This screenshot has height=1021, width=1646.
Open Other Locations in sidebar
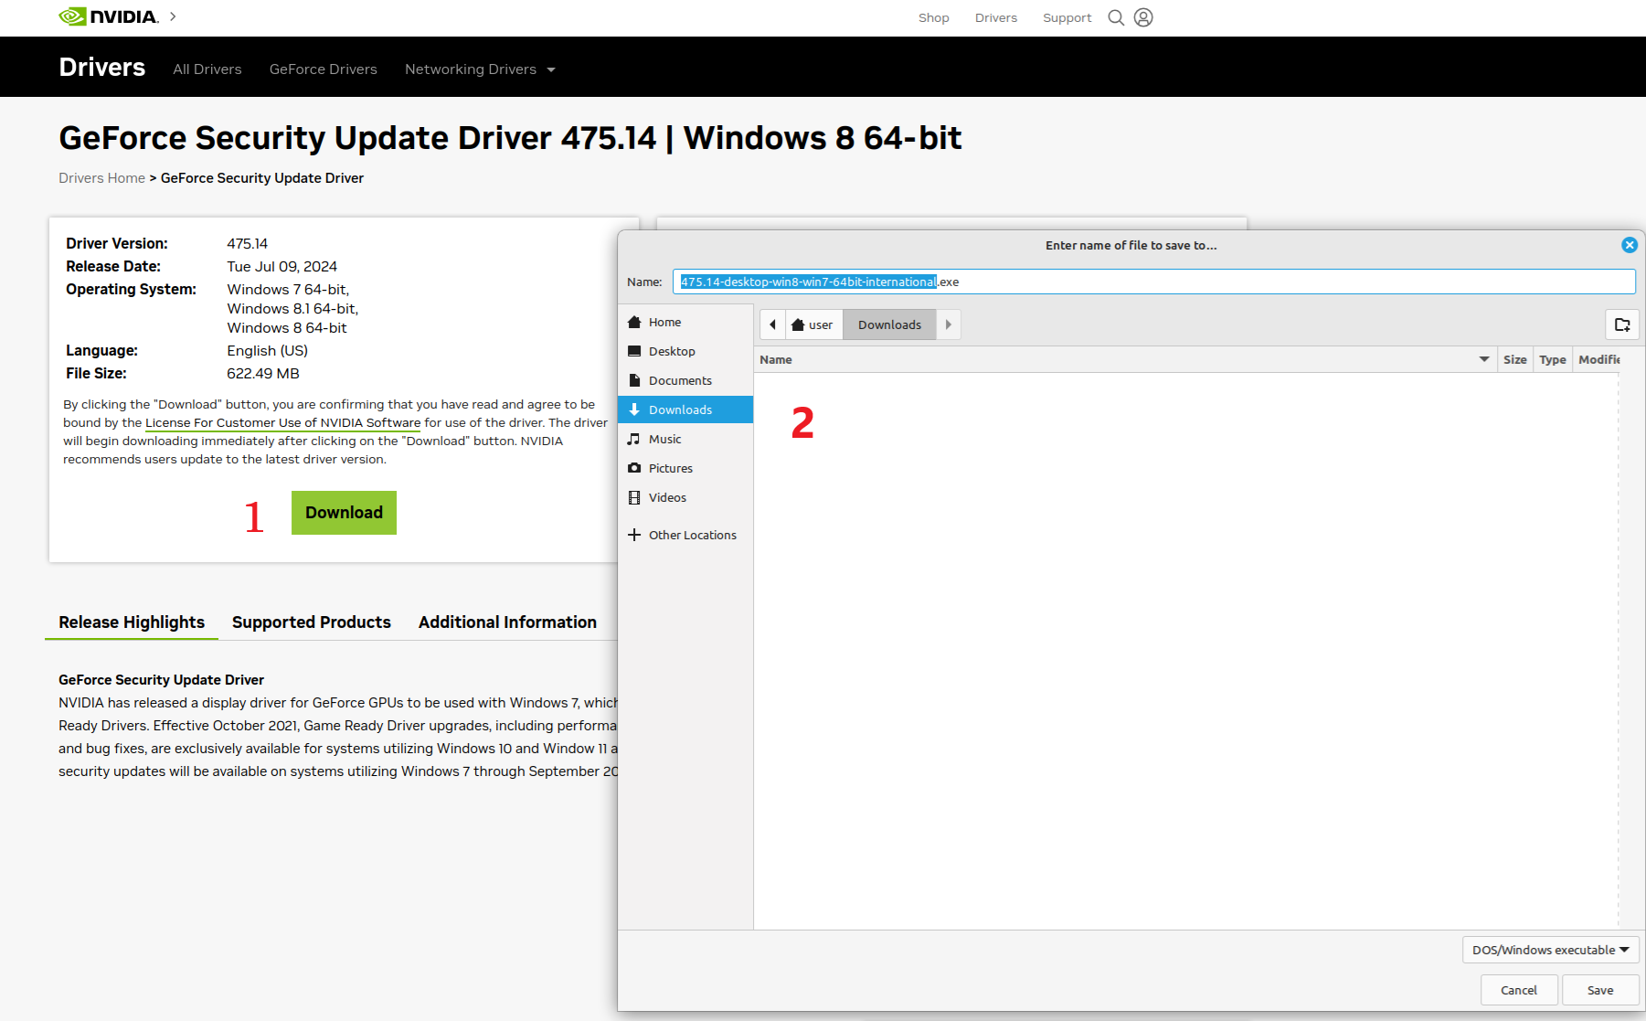pos(685,535)
